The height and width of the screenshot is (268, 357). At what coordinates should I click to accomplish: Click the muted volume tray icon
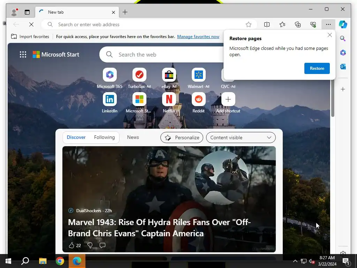coord(312,261)
